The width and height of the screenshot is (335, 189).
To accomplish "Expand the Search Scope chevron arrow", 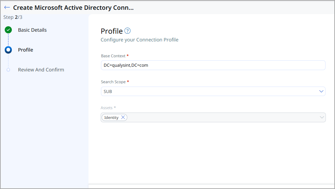I will point(321,91).
